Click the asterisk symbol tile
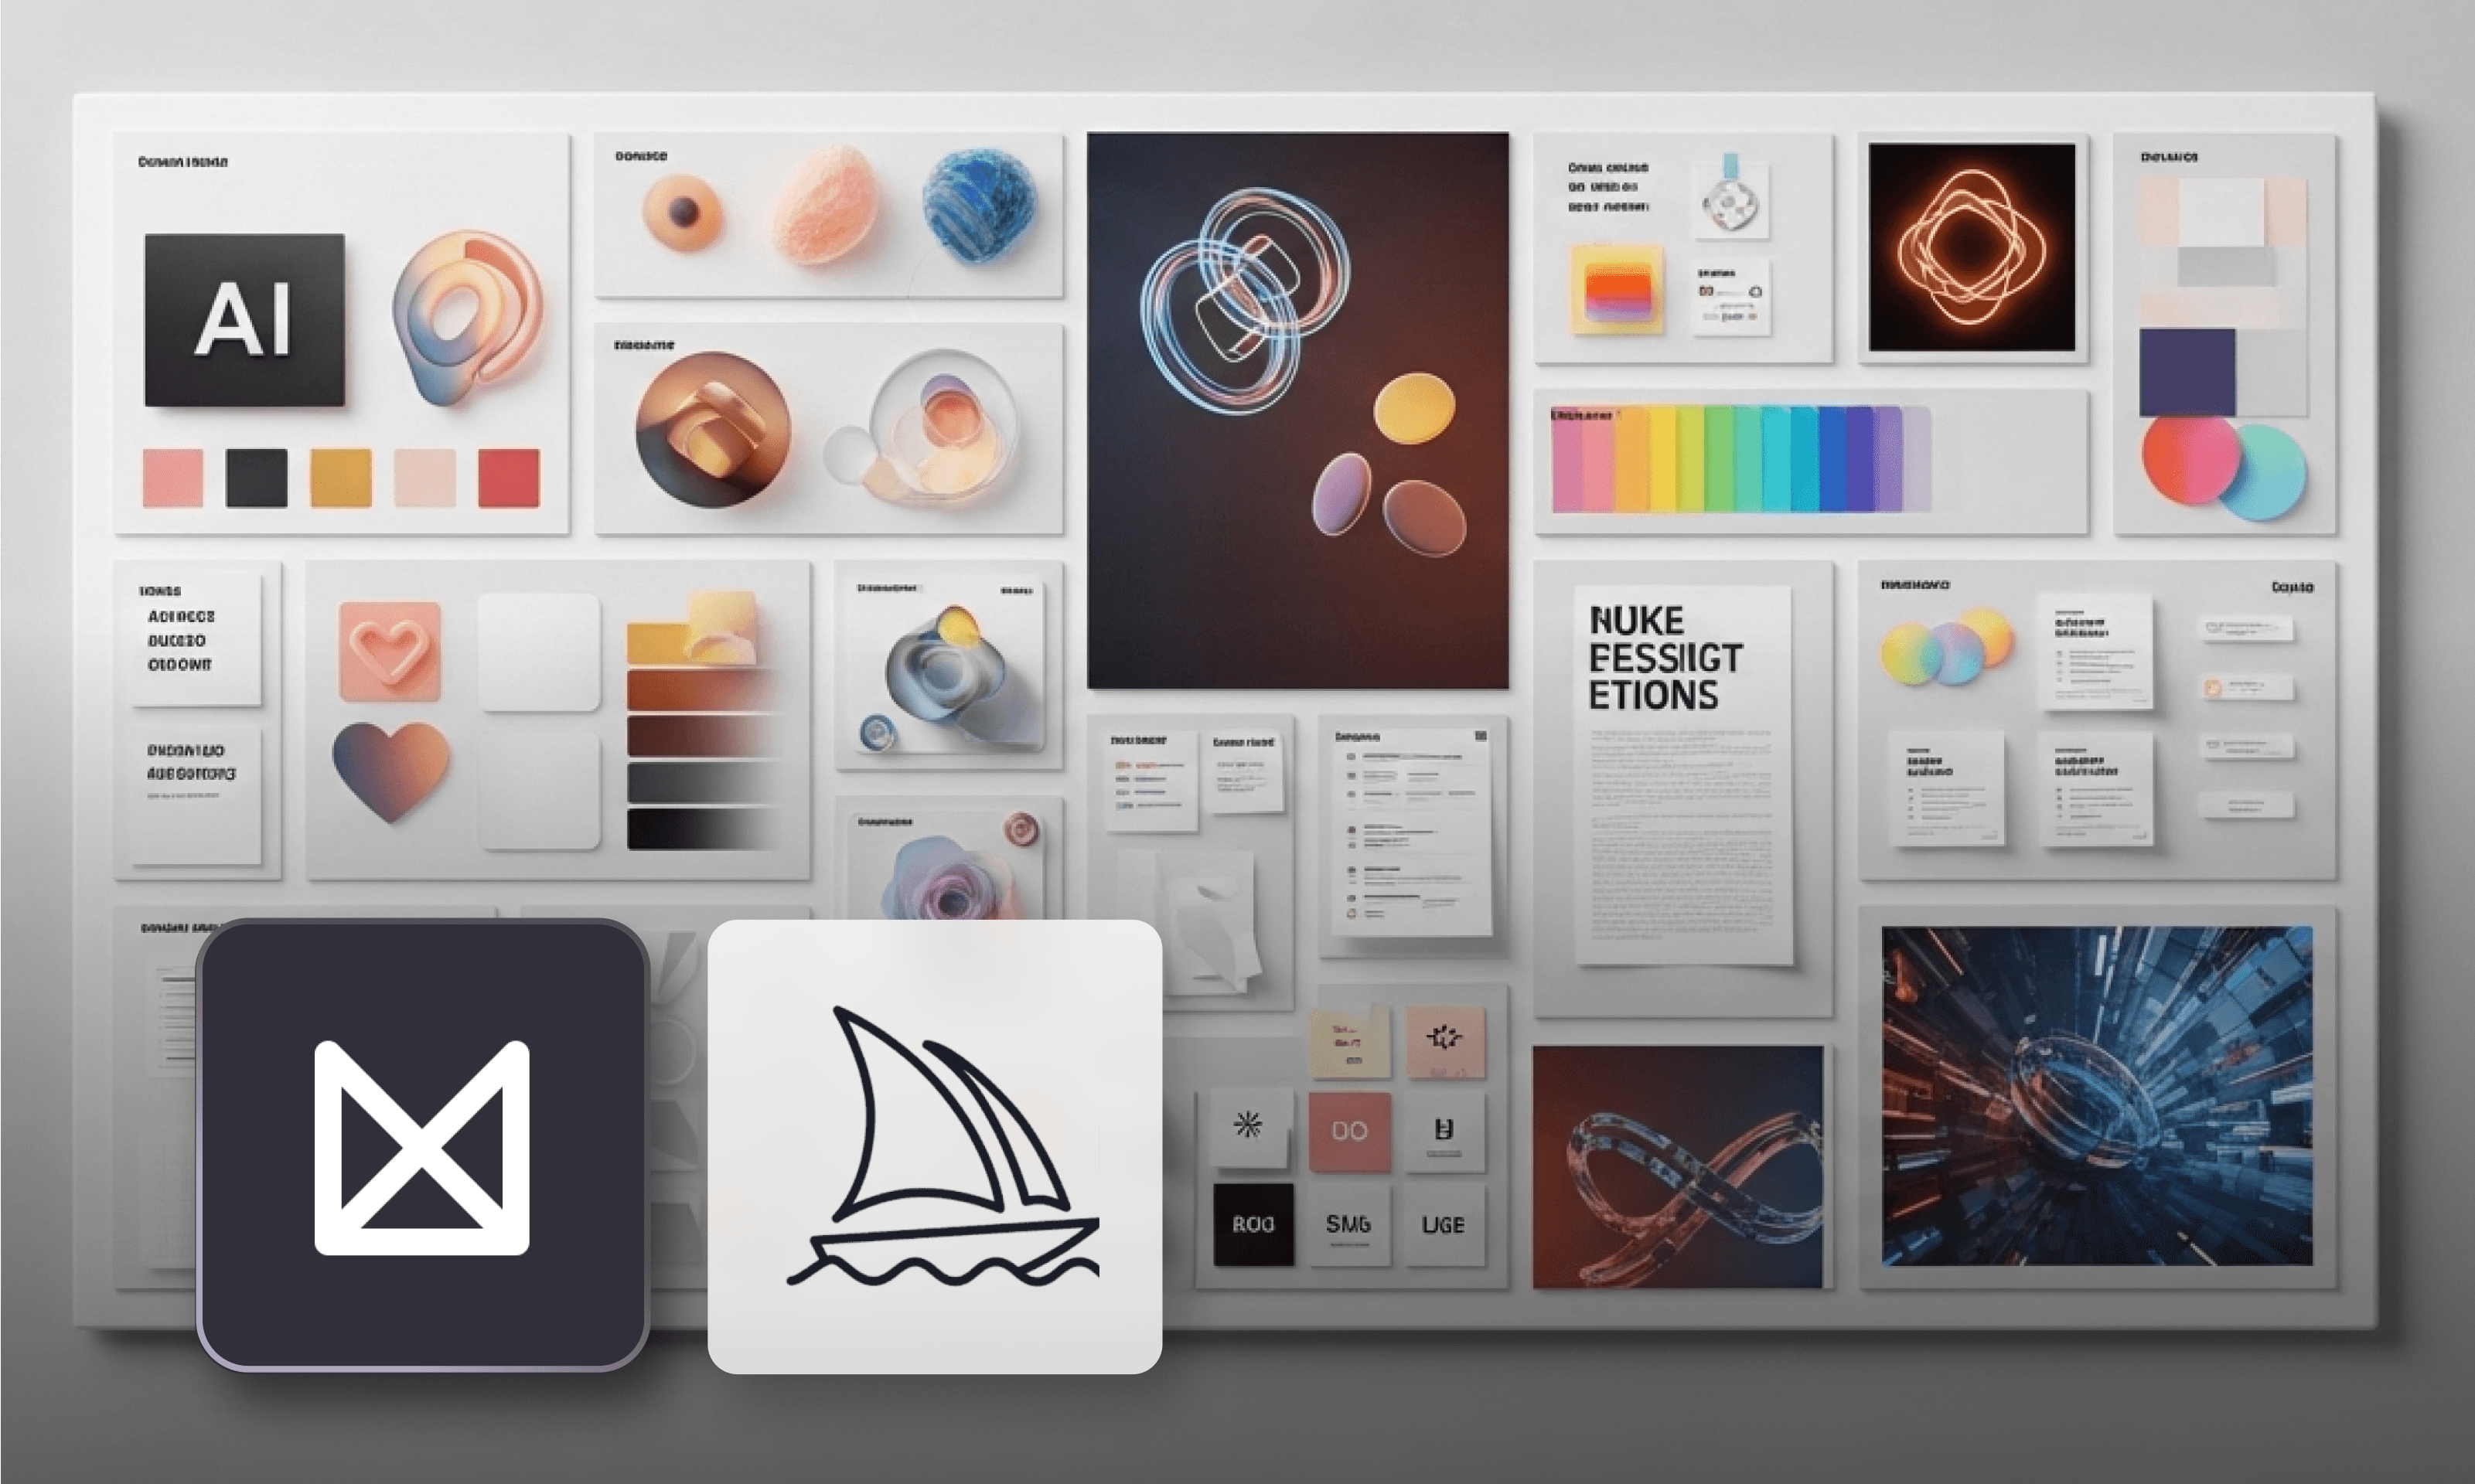The height and width of the screenshot is (1484, 2475). [x=1247, y=1126]
